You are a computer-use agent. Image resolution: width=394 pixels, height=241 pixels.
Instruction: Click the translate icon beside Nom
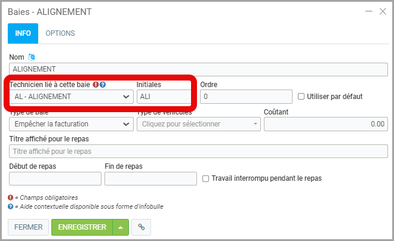32,57
